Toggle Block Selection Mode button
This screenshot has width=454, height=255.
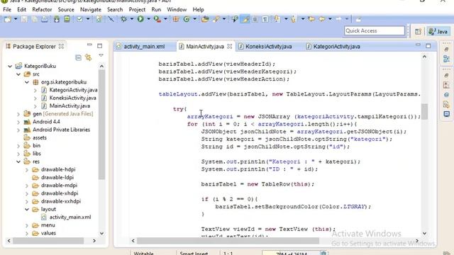click(x=255, y=19)
